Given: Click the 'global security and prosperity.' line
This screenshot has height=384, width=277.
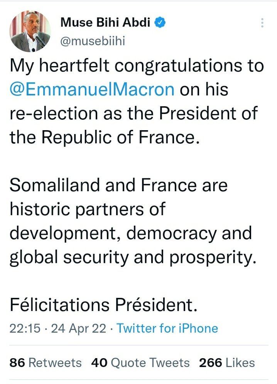Looking at the screenshot, I should (133, 258).
